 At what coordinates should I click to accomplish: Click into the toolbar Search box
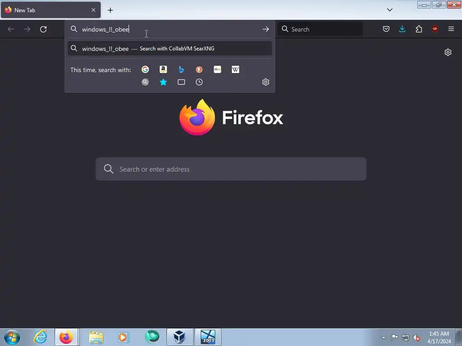pyautogui.click(x=320, y=29)
